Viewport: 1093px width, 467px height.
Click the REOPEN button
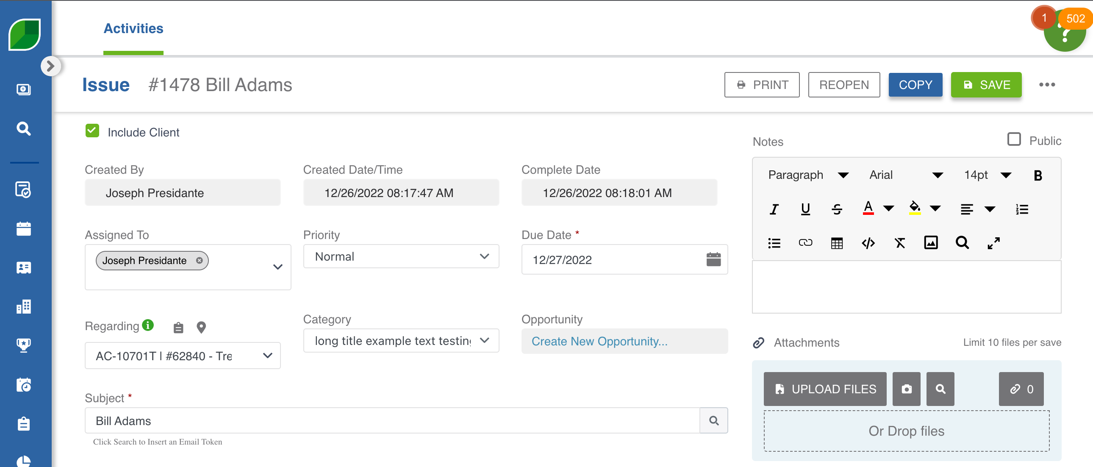(x=843, y=84)
